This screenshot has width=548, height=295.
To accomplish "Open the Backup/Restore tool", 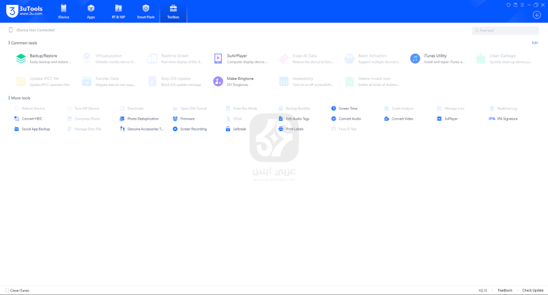I will pyautogui.click(x=44, y=58).
